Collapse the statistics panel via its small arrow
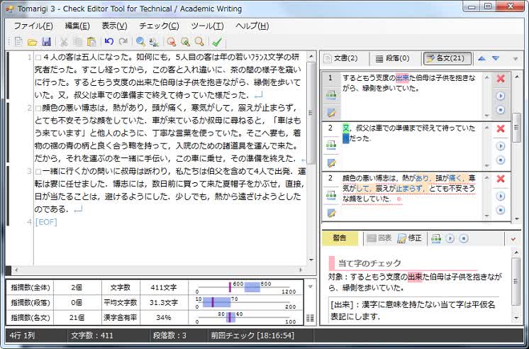Image resolution: width=529 pixels, height=349 pixels. 310,287
